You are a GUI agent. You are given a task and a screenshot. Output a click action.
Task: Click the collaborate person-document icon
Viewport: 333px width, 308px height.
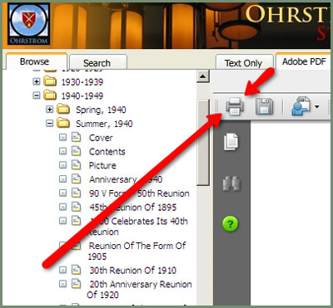(301, 106)
